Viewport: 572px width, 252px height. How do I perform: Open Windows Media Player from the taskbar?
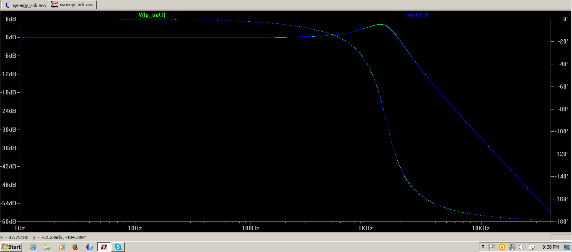pyautogui.click(x=61, y=247)
